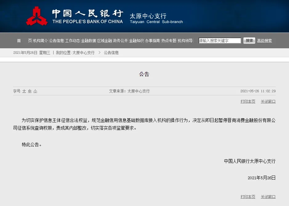This screenshot has width=289, height=206.
Task: Click 太原中心支行 breadcrumb location link
Action: (83, 53)
